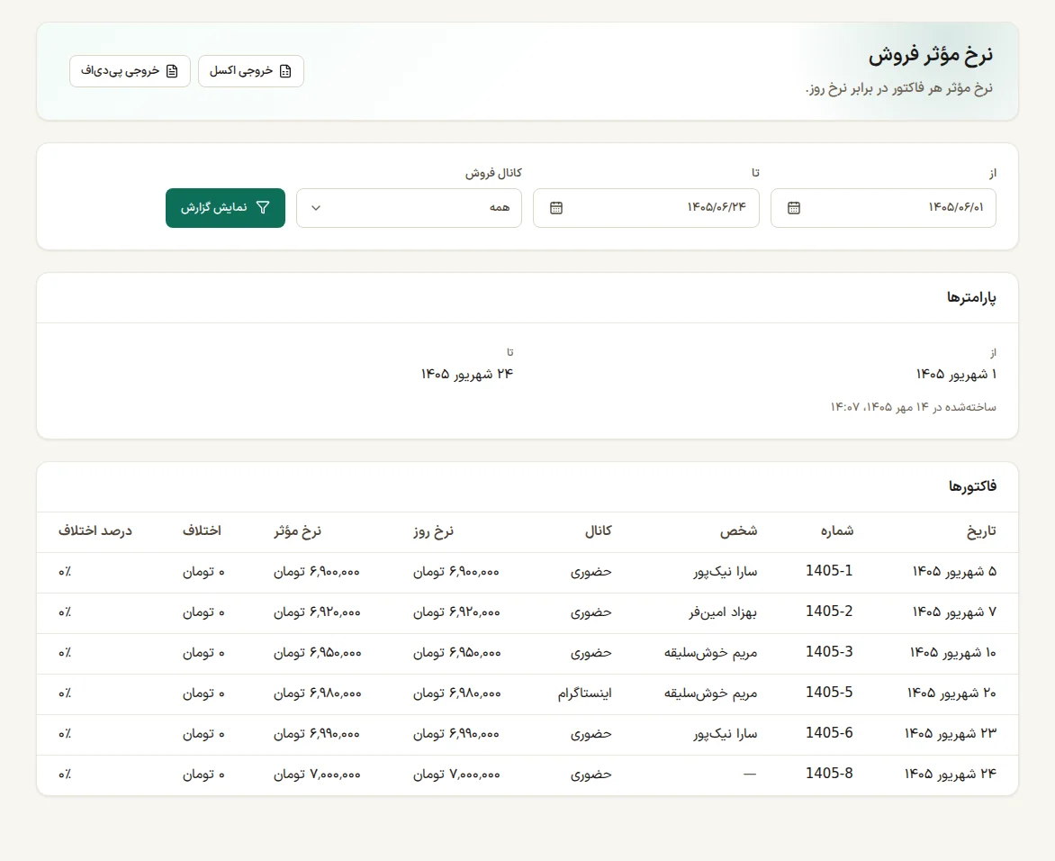Viewport: 1055px width, 861px height.
Task: Click calendar icon in the 'تا' date field
Action: (x=556, y=208)
